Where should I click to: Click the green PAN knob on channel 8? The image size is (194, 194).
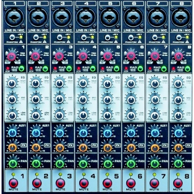click(178, 163)
